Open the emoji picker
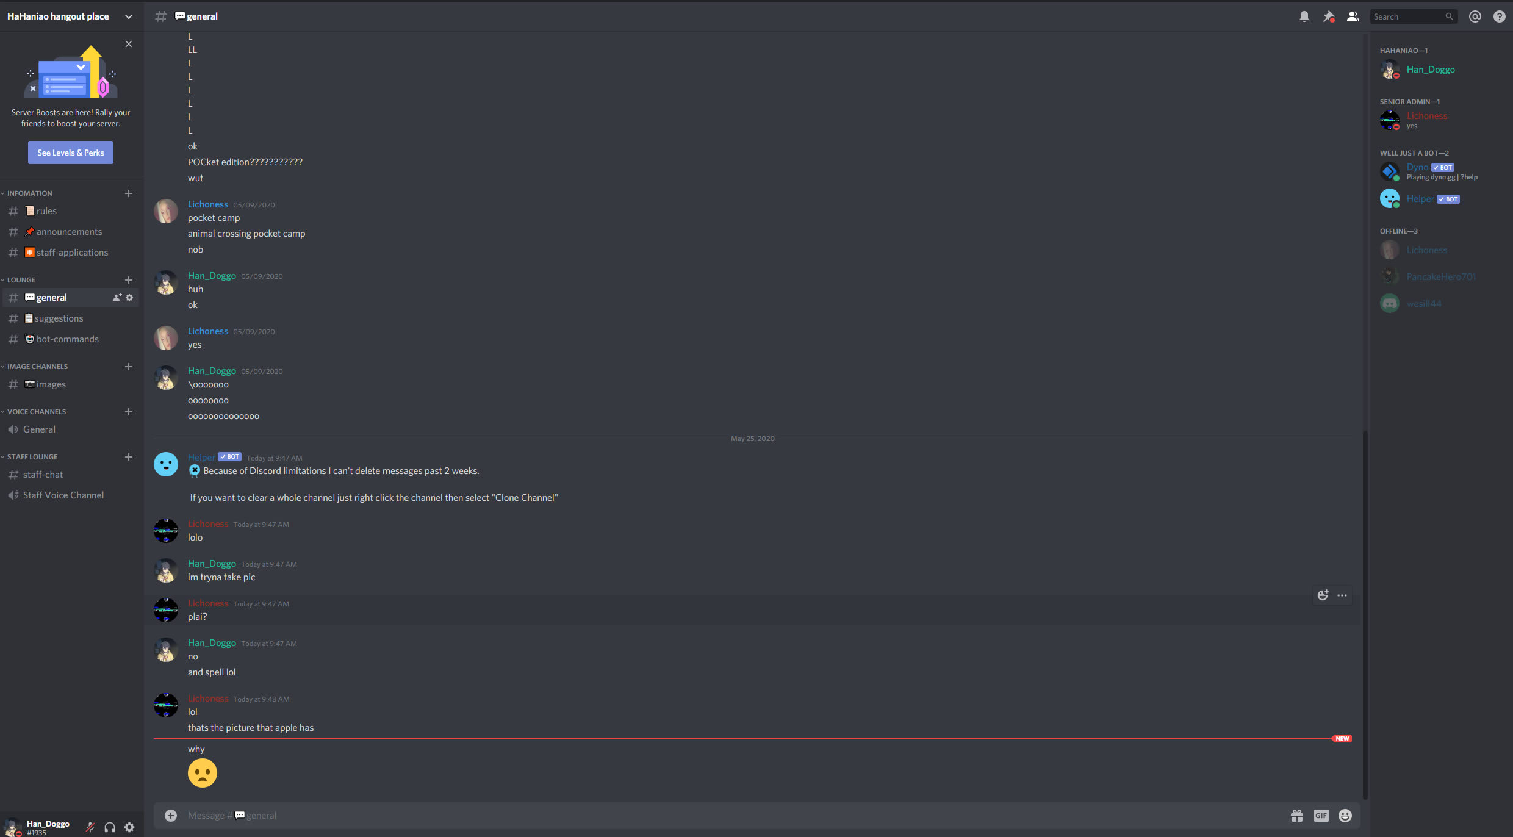This screenshot has height=837, width=1513. pyautogui.click(x=1345, y=816)
